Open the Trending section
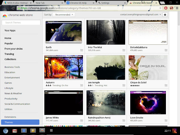 coord(9,54)
